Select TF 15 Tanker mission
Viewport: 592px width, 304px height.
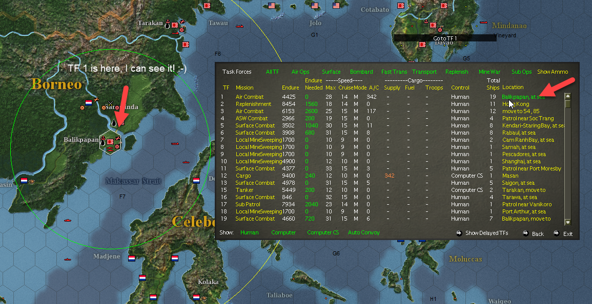[244, 190]
